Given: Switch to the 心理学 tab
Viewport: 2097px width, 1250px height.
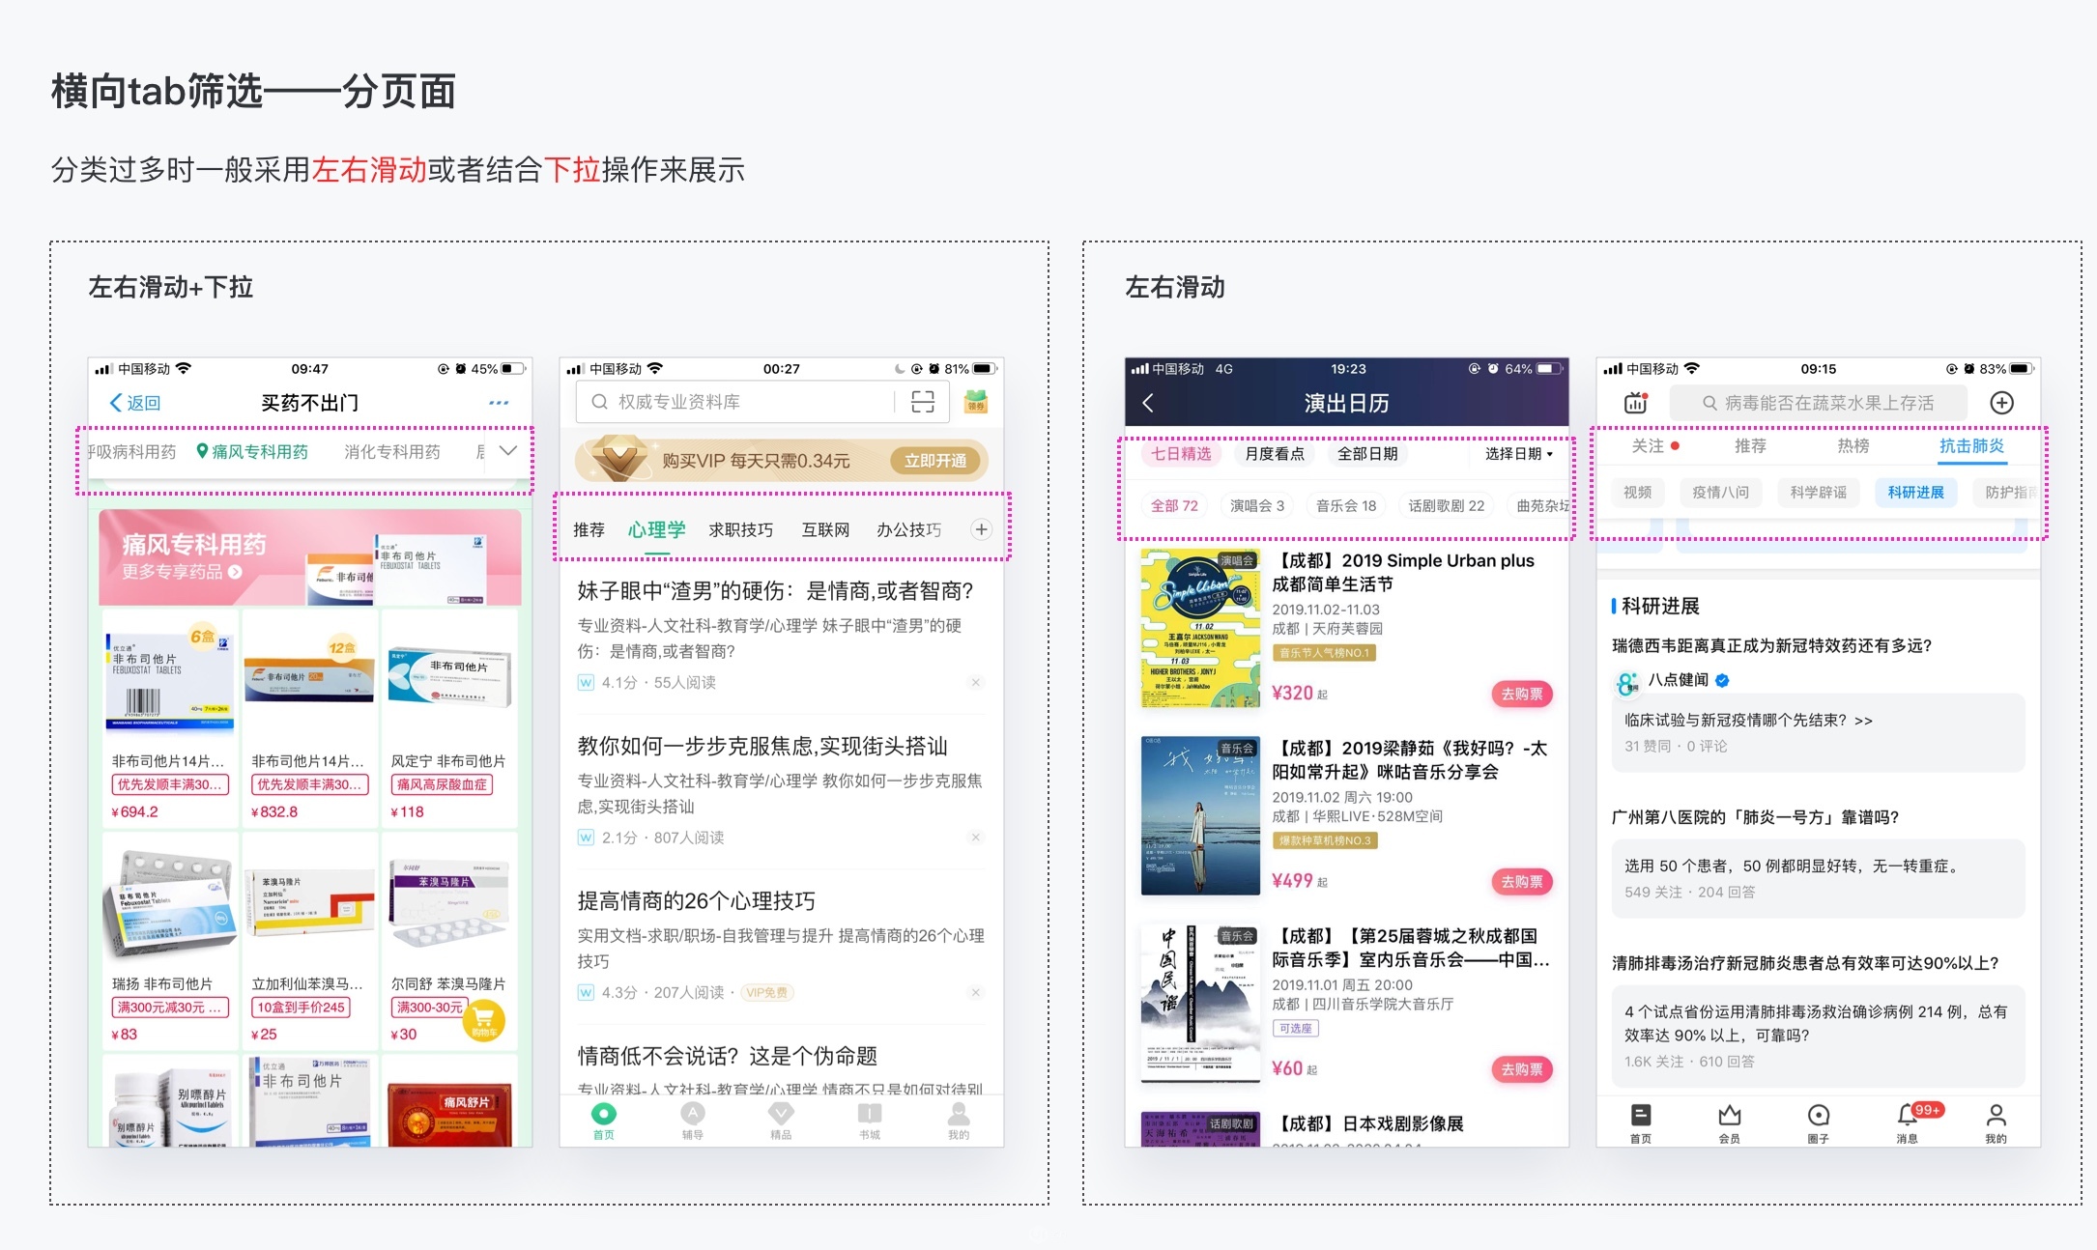Looking at the screenshot, I should coord(656,529).
